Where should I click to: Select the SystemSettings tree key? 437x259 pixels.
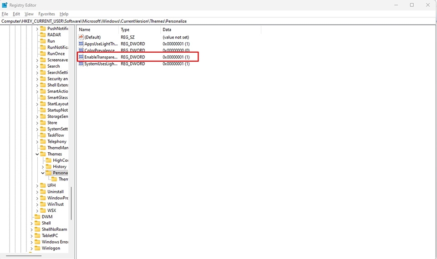pos(58,129)
